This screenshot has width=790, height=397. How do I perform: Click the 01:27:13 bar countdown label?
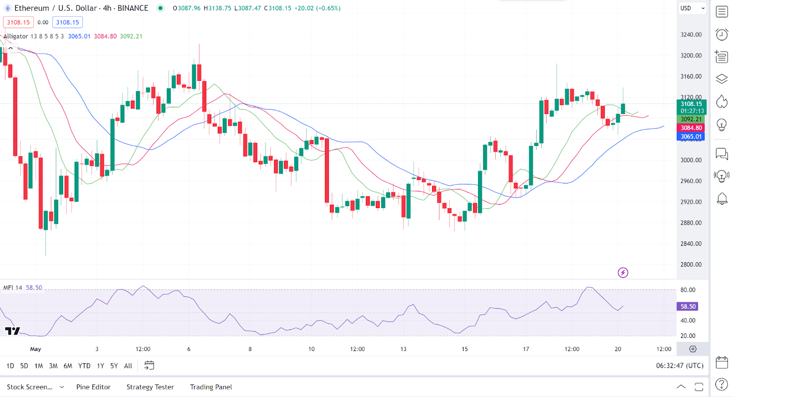(x=692, y=111)
